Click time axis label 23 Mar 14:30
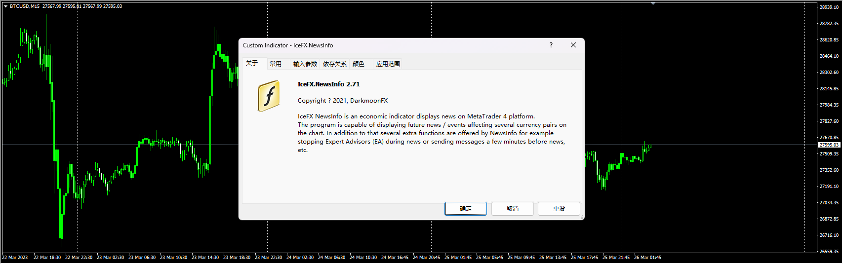 click(x=205, y=258)
